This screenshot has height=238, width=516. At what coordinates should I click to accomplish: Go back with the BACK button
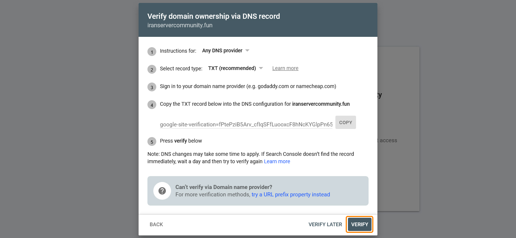coord(156,224)
